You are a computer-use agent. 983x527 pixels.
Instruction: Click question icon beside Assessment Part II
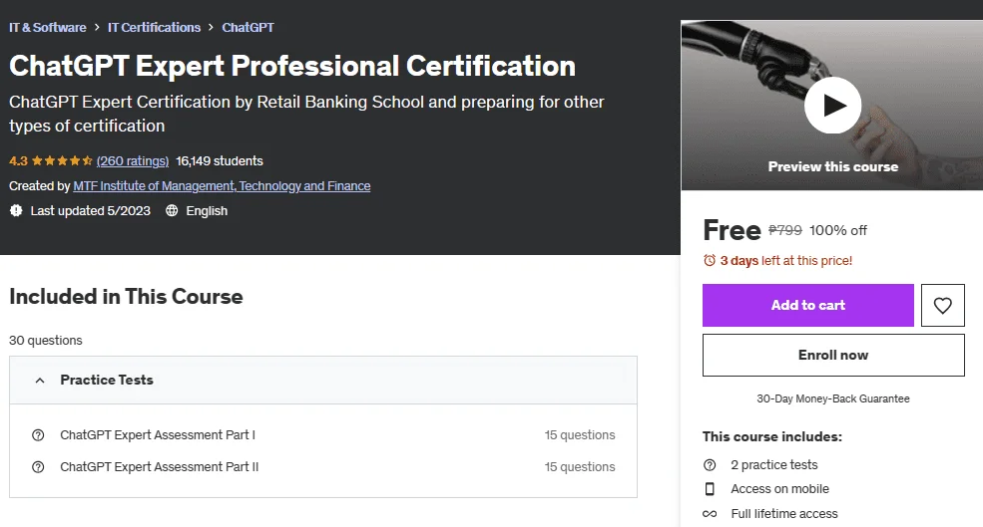pos(38,467)
